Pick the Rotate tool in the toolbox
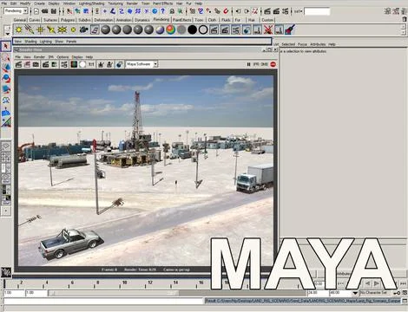Image resolution: width=408 pixels, height=312 pixels. (x=6, y=78)
